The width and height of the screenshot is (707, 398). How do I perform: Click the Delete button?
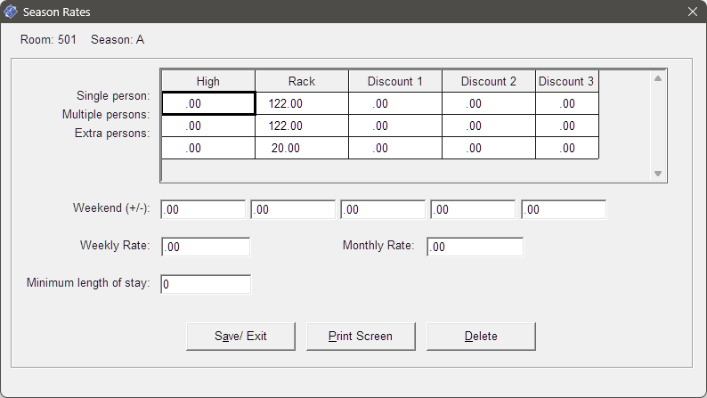[481, 337]
